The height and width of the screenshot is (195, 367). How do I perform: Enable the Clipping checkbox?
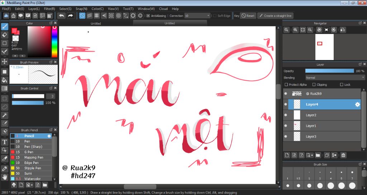pyautogui.click(x=314, y=84)
